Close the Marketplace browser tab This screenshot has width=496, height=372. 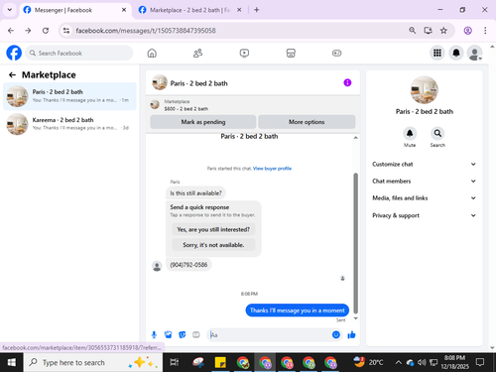pos(239,10)
